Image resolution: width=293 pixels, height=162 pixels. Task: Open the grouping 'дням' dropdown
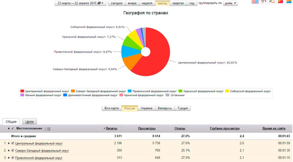pyautogui.click(x=230, y=3)
